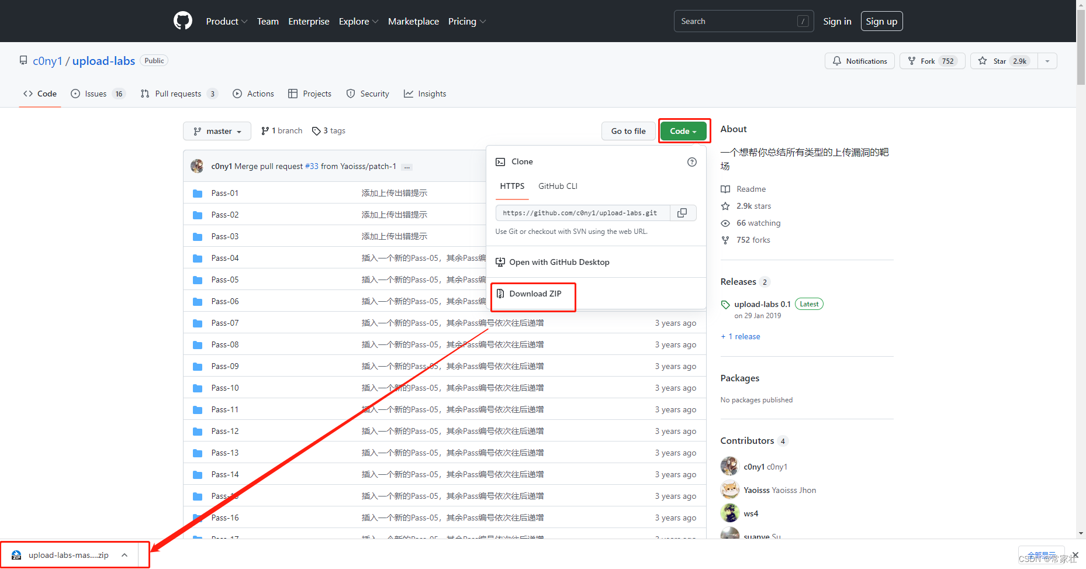1086x569 pixels.
Task: Open the Marketplace link
Action: point(413,21)
